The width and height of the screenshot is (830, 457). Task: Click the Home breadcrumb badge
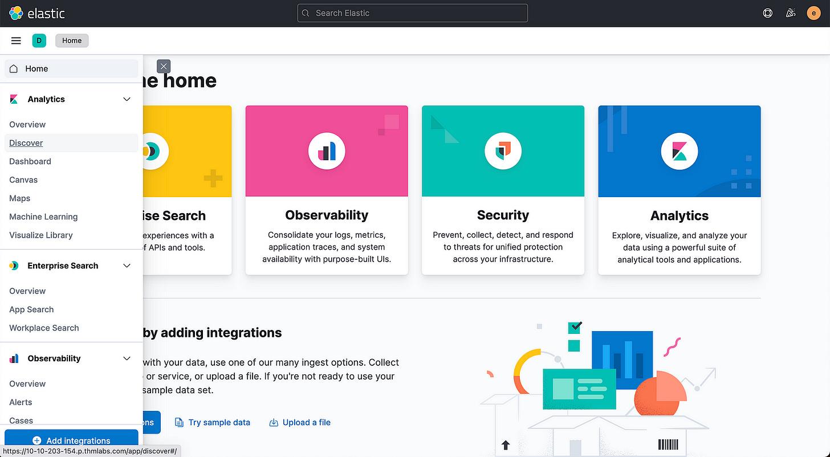[72, 40]
